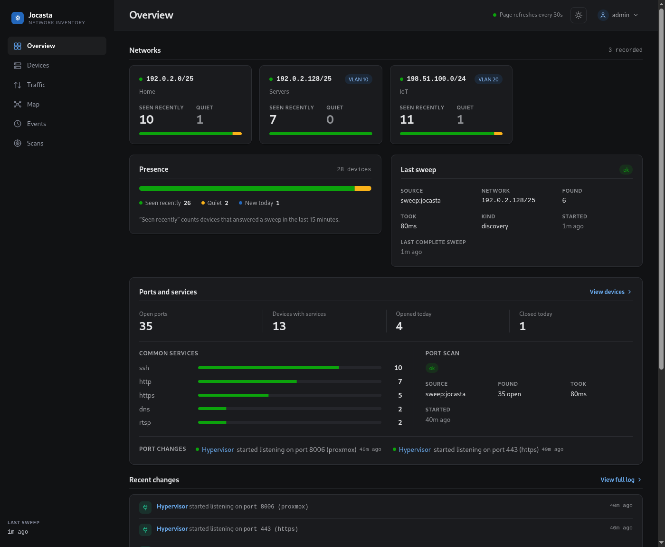Open the Devices page from sidebar
This screenshot has width=665, height=547.
57,66
